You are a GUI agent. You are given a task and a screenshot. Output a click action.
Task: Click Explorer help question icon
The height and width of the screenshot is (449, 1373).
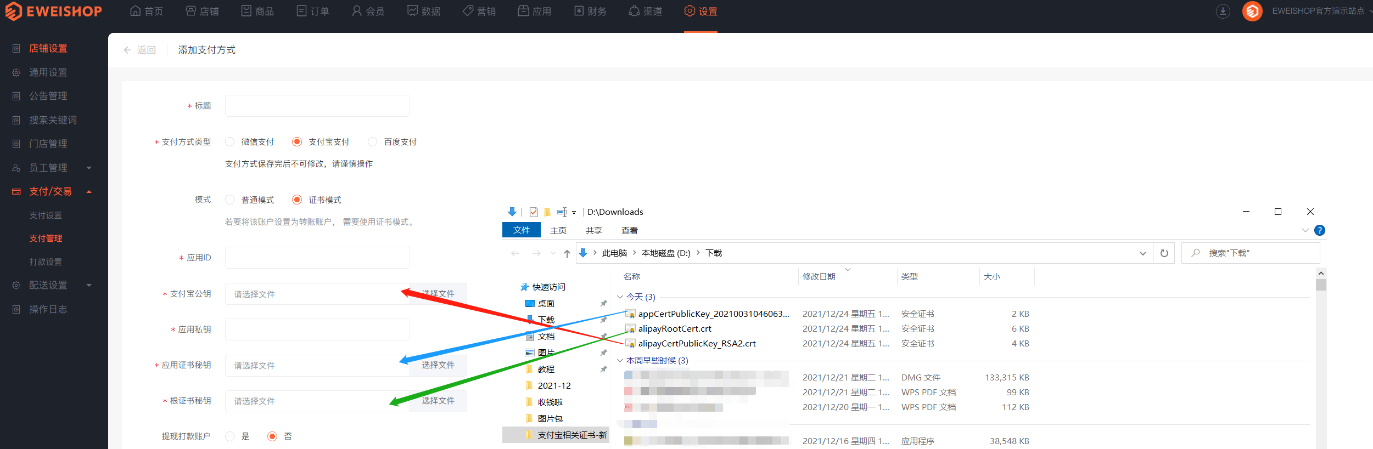pos(1320,230)
